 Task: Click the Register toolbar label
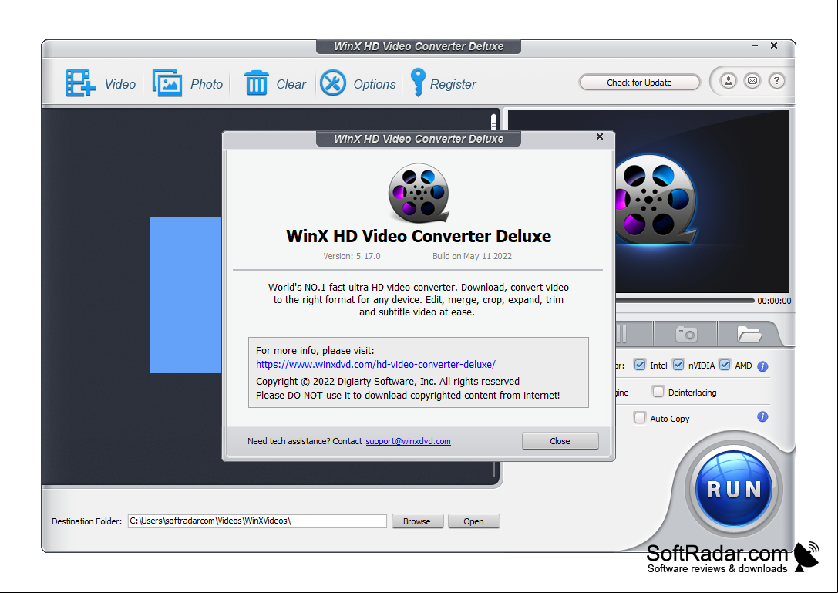(x=453, y=85)
